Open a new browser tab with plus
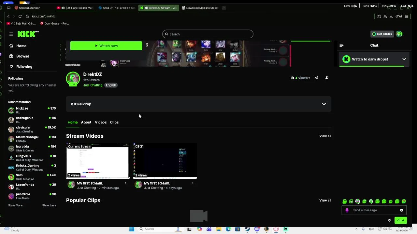 (x=224, y=8)
